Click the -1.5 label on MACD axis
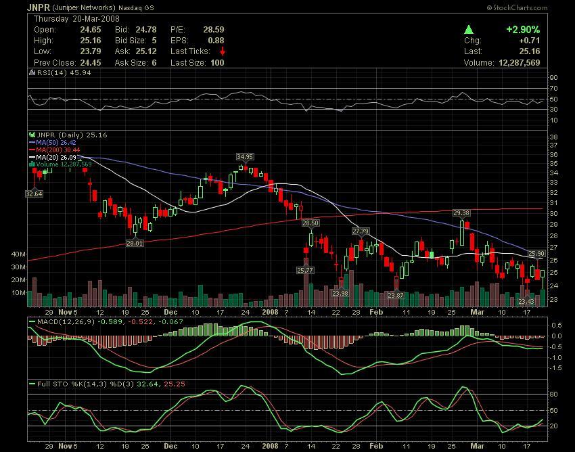The width and height of the screenshot is (575, 452). [x=556, y=368]
